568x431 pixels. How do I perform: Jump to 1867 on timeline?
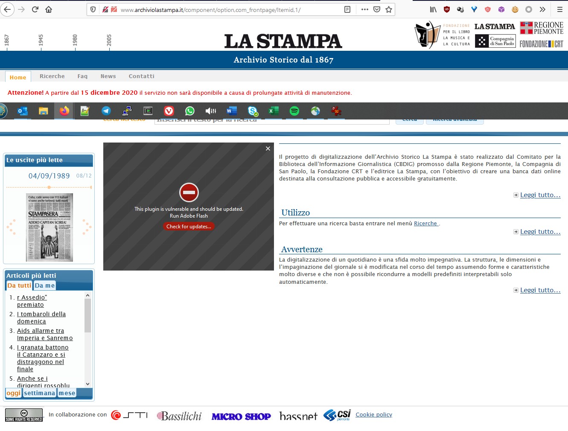6,41
